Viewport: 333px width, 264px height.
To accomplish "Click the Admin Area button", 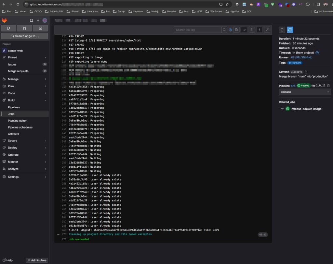I will [x=36, y=260].
